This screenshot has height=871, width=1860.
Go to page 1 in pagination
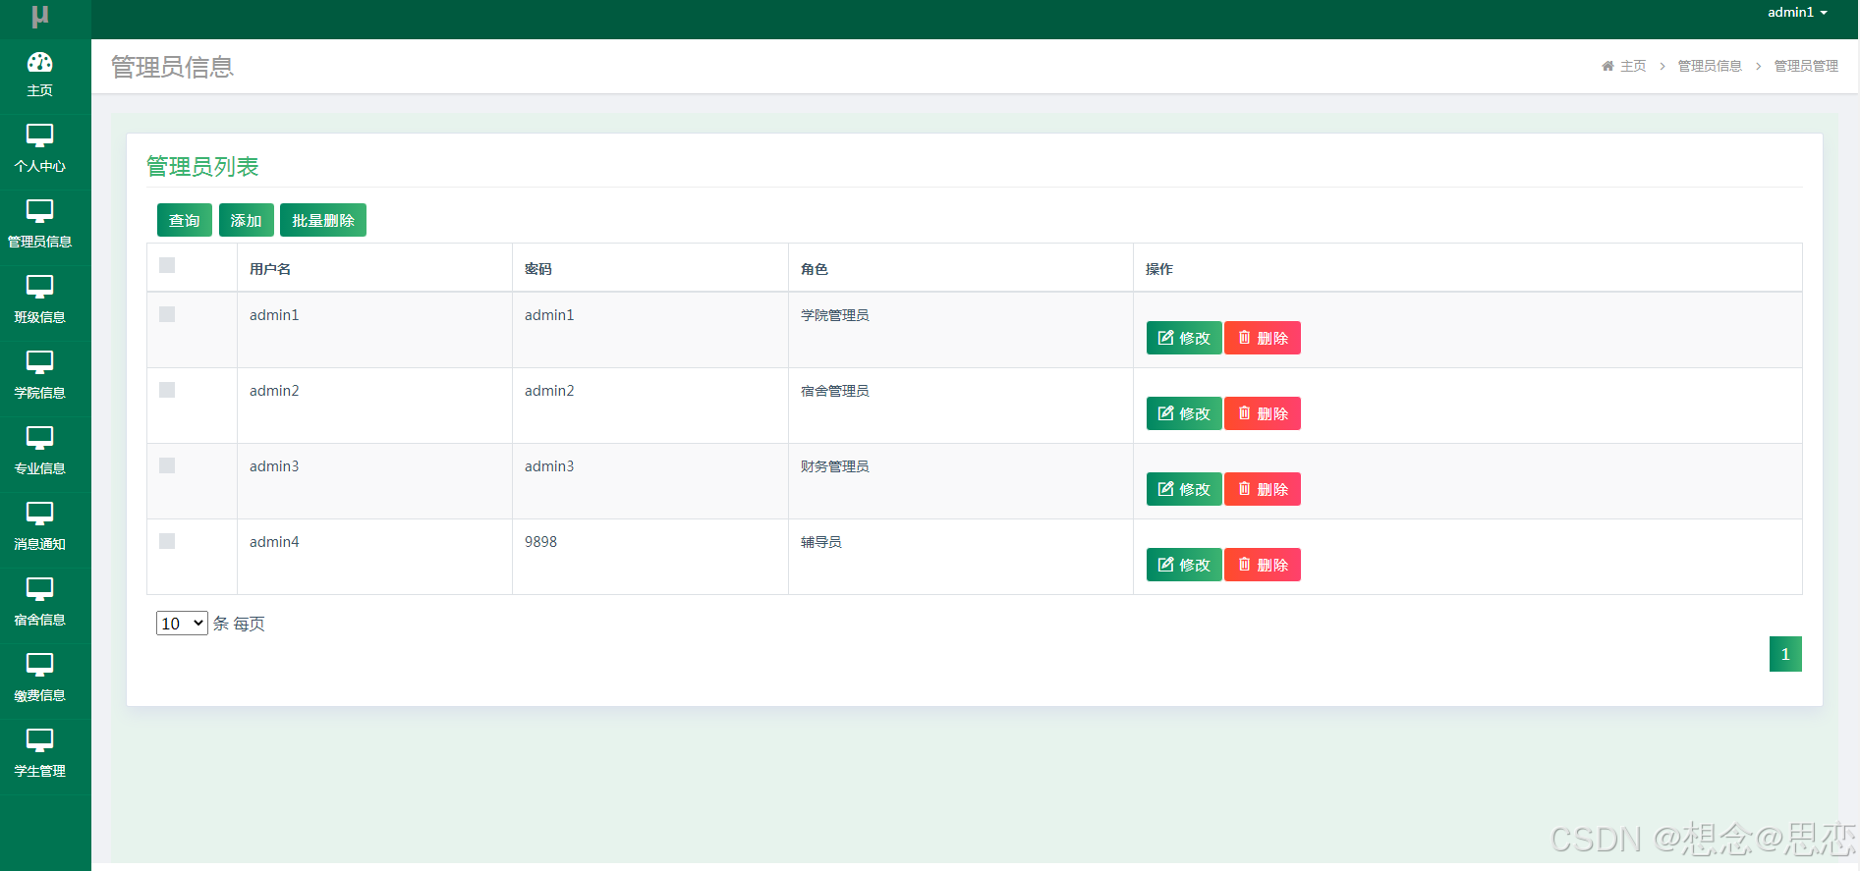[x=1785, y=654]
